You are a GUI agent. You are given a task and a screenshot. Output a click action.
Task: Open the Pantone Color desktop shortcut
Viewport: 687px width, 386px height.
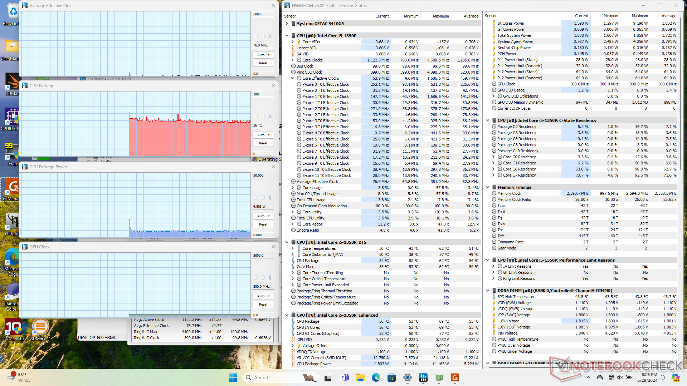(x=12, y=297)
